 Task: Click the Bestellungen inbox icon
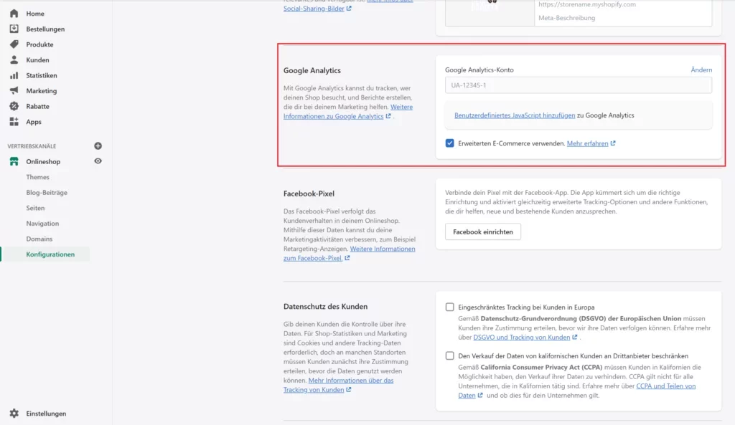(14, 29)
